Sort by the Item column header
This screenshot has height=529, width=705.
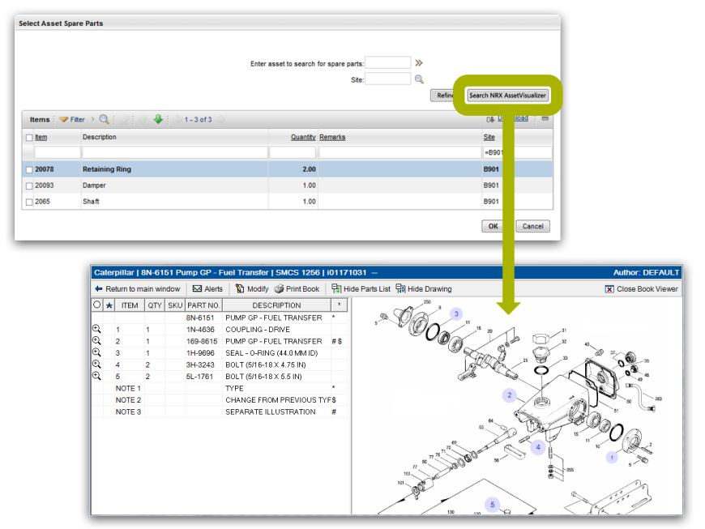41,137
